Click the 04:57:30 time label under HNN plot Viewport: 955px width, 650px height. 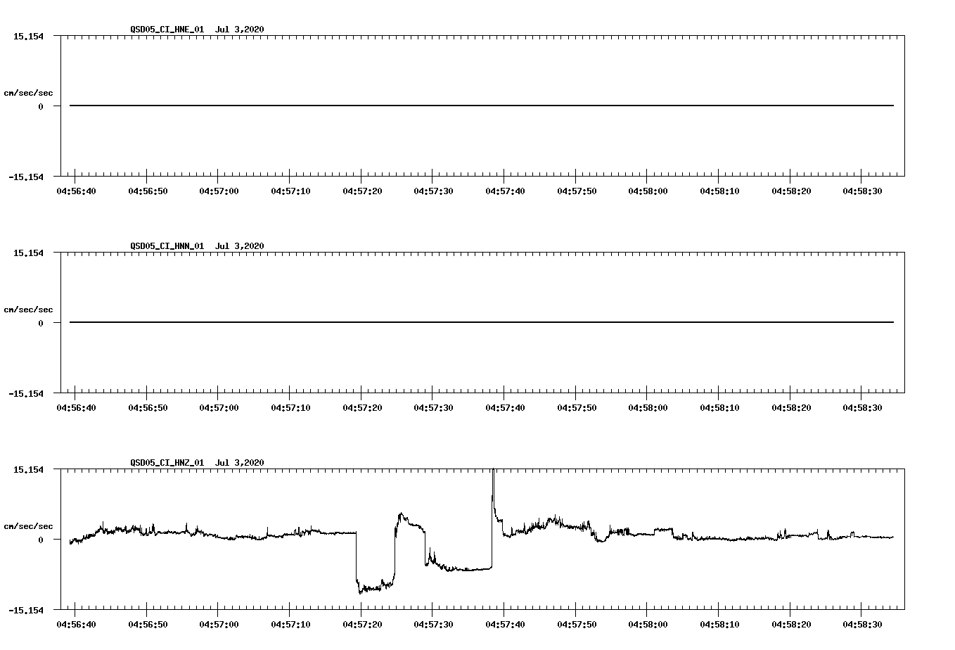pyautogui.click(x=433, y=407)
